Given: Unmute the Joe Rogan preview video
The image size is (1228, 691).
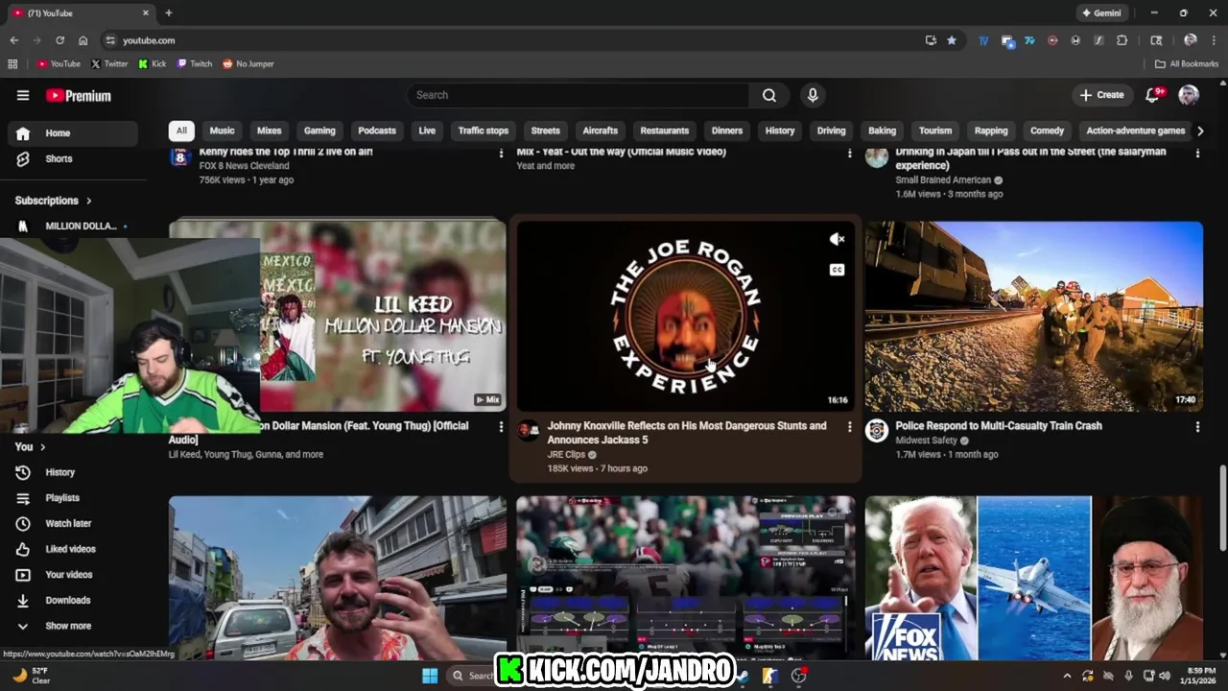Looking at the screenshot, I should [837, 239].
